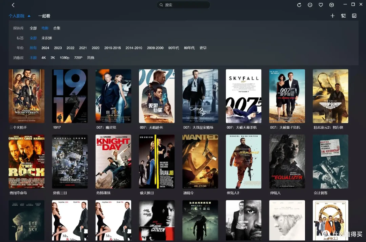366x242 pixels.
Task: Open The Rock 勇闯夺命岛 poster
Action: (26, 161)
